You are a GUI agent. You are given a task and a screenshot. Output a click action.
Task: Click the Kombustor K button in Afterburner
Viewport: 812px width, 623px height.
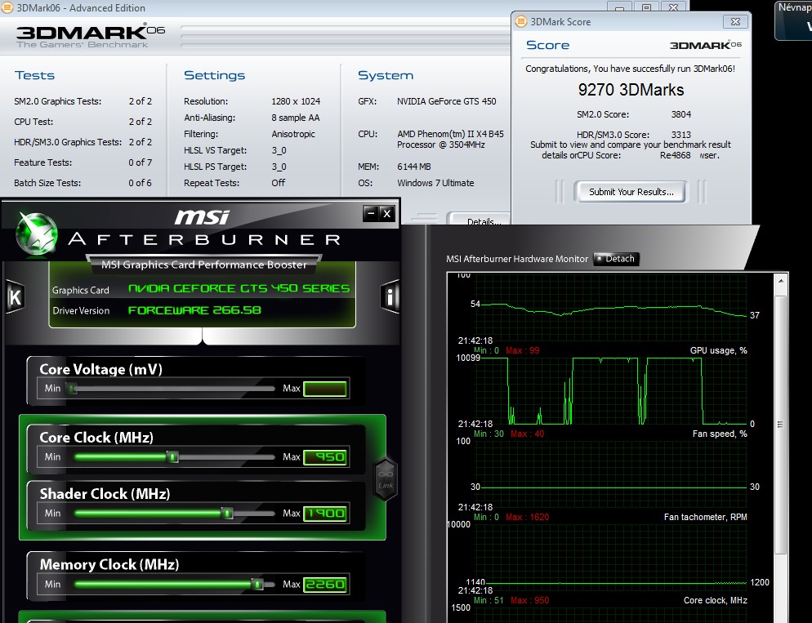[15, 296]
